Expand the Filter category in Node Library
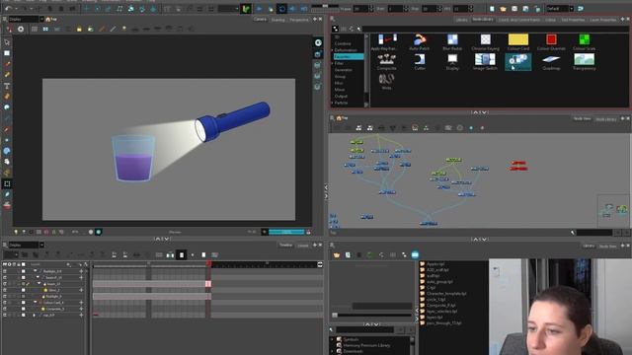 point(333,63)
